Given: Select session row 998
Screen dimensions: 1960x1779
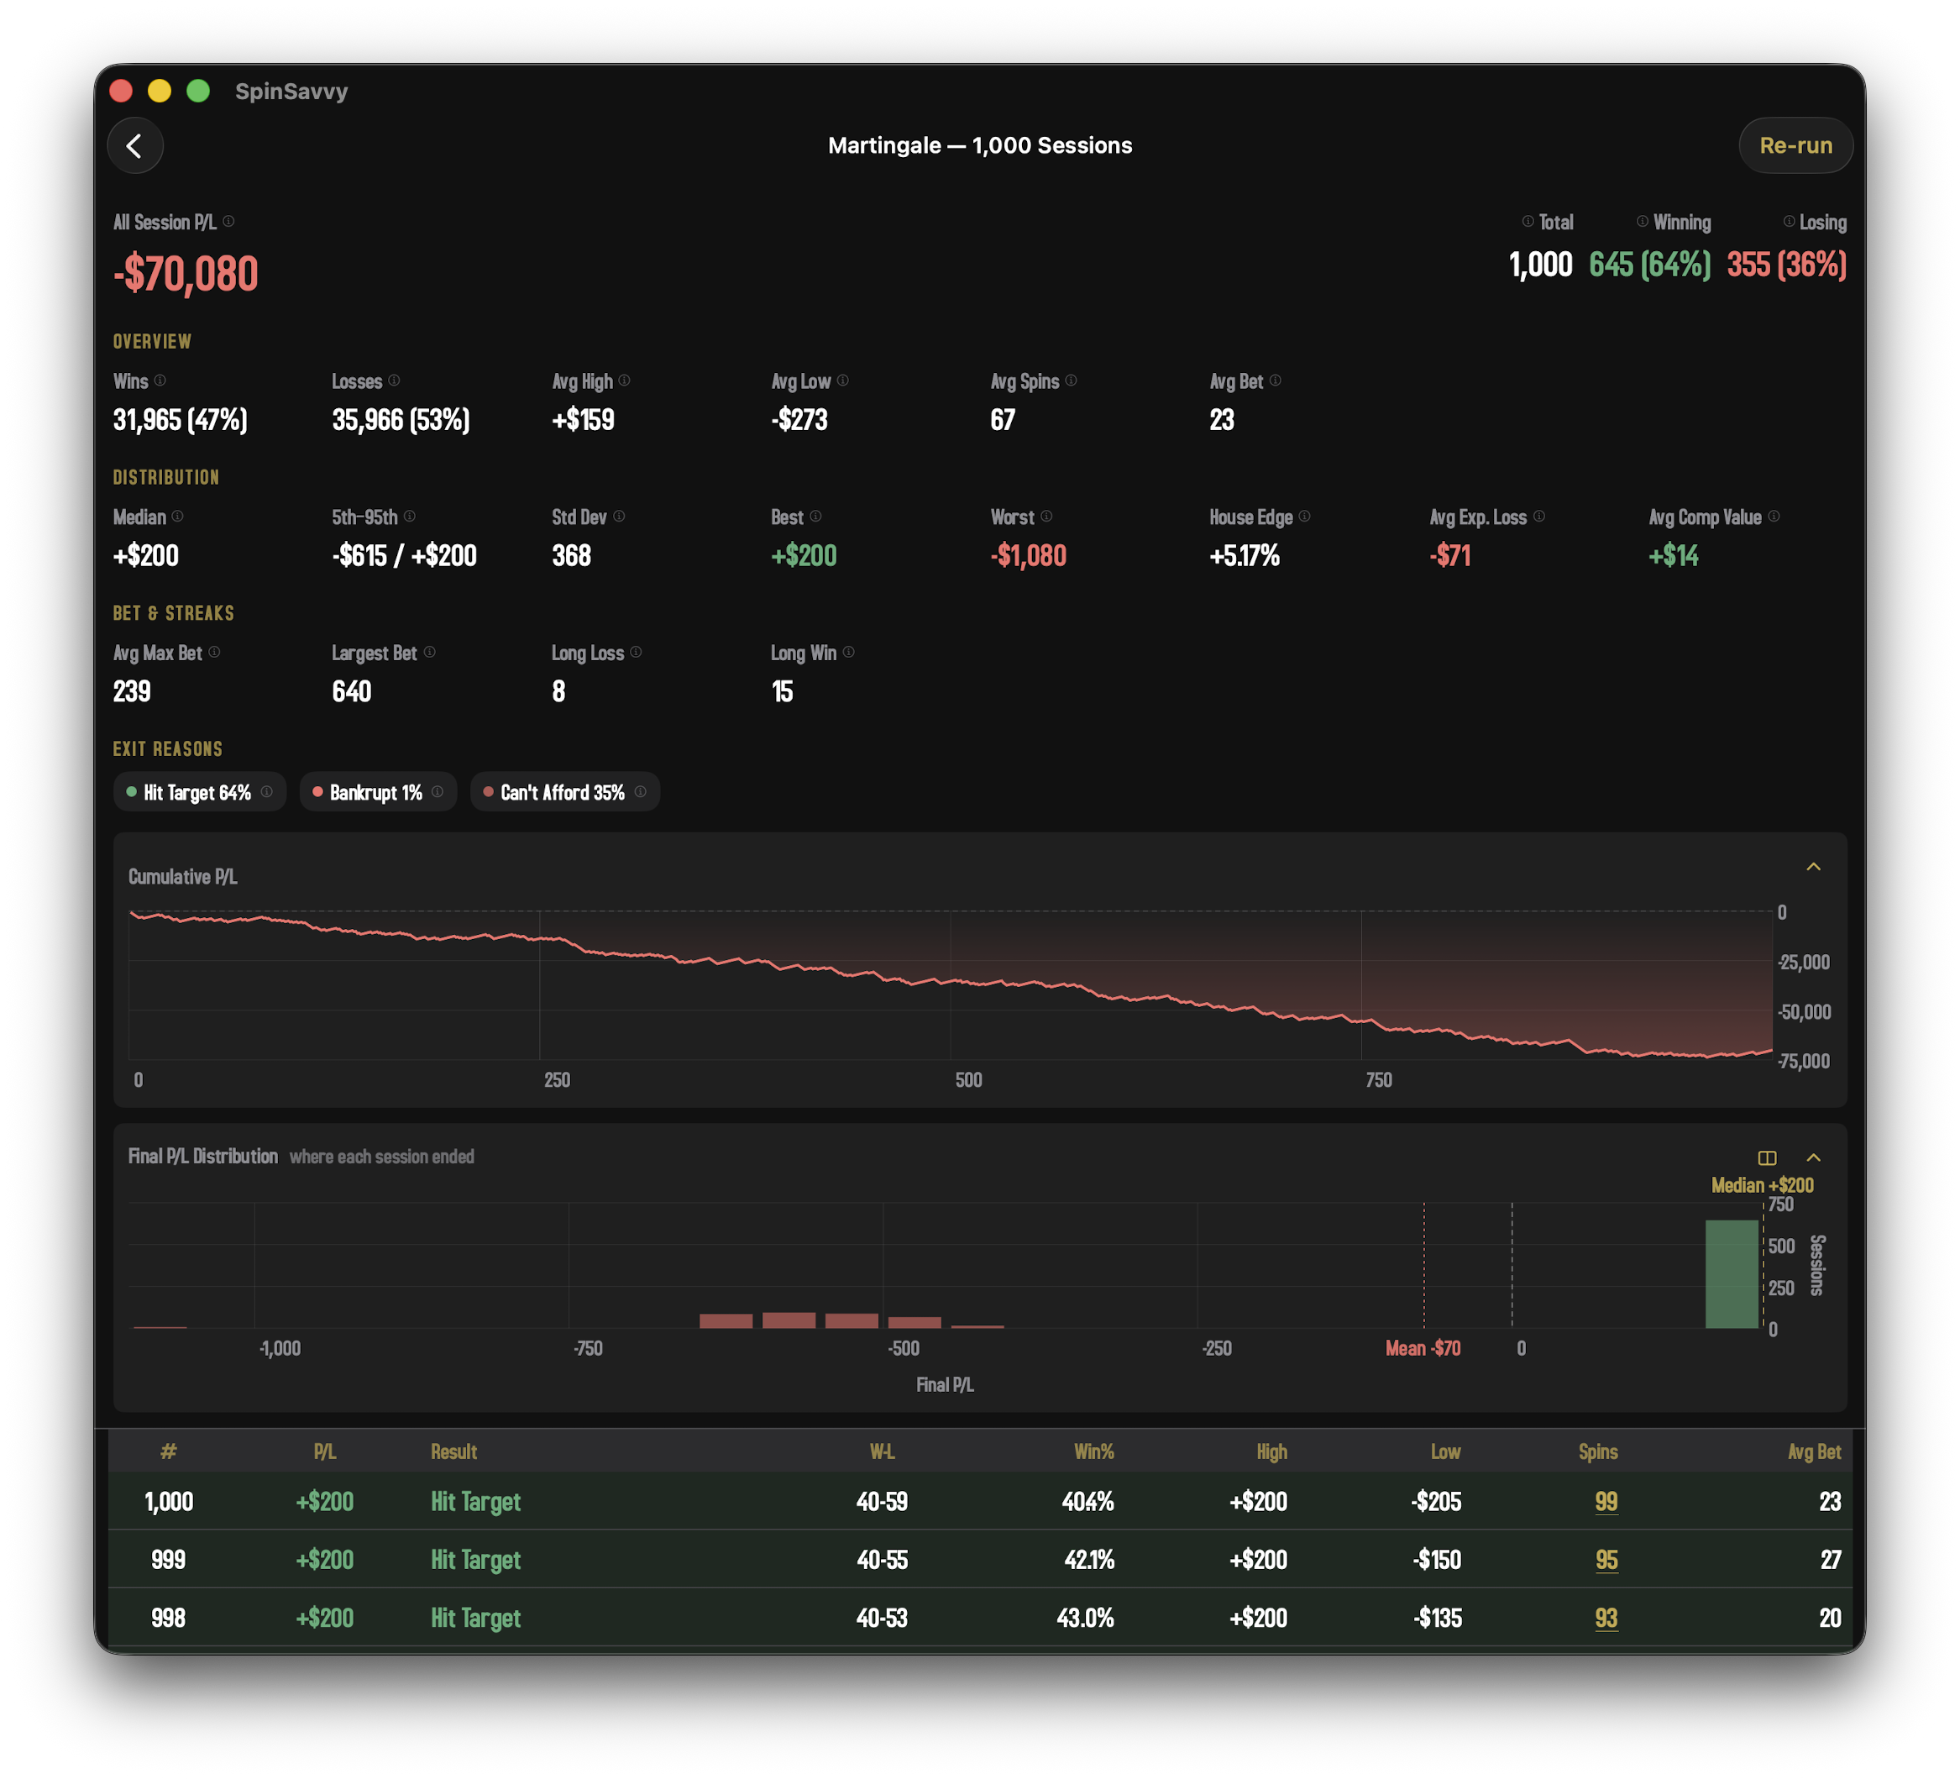Looking at the screenshot, I should point(980,1618).
